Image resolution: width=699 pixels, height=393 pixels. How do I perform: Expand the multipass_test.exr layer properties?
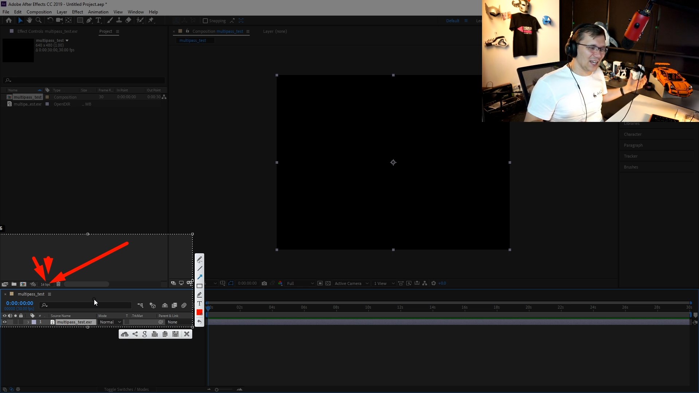pyautogui.click(x=28, y=322)
